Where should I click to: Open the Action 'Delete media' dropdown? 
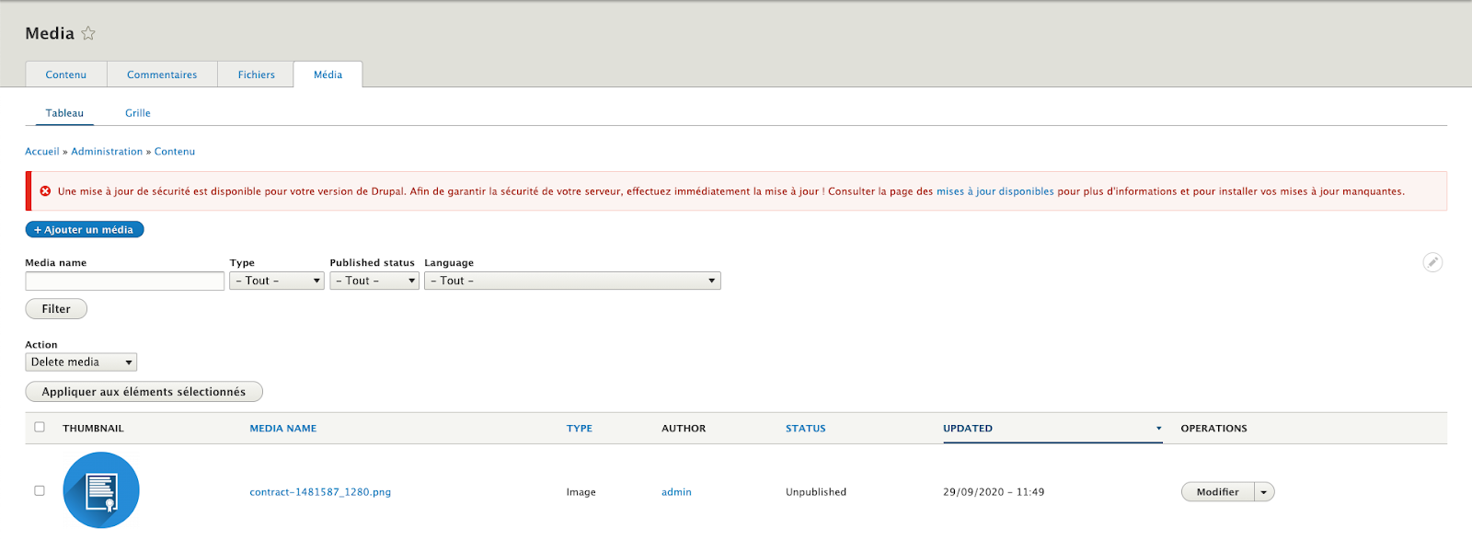click(x=81, y=362)
